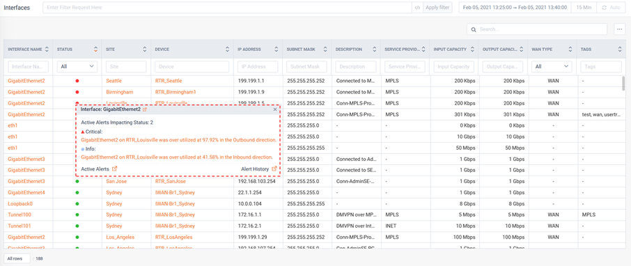The width and height of the screenshot is (631, 266).
Task: Click the Alert History link in popup
Action: (x=255, y=169)
